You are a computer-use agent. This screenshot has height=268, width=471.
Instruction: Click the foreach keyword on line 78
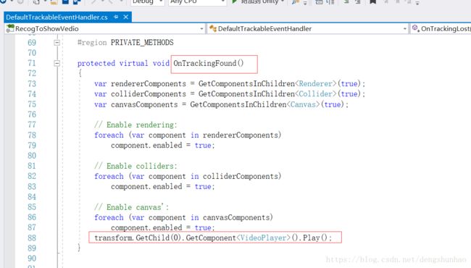coord(109,135)
